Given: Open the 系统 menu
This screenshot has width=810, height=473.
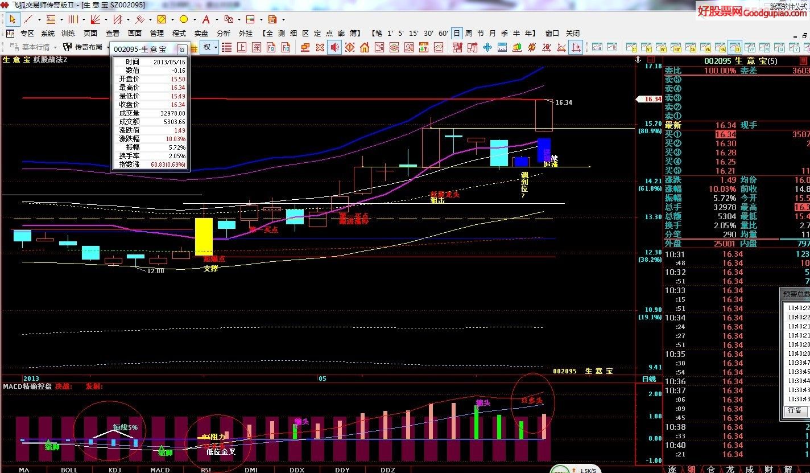Looking at the screenshot, I should click(x=48, y=34).
